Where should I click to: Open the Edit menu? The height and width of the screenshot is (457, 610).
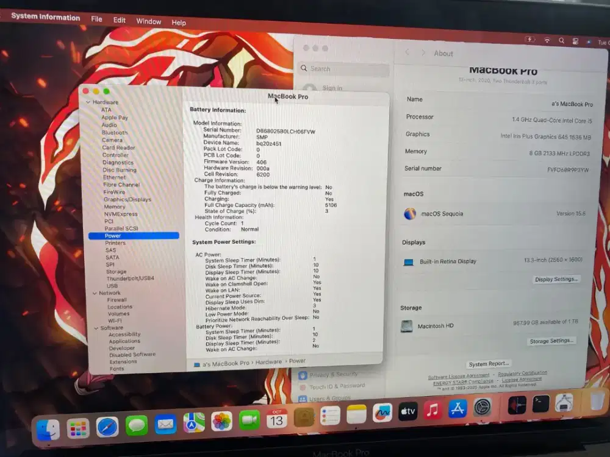[120, 20]
